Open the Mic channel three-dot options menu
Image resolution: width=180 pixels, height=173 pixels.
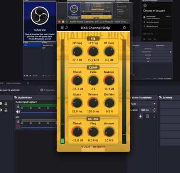(18, 121)
